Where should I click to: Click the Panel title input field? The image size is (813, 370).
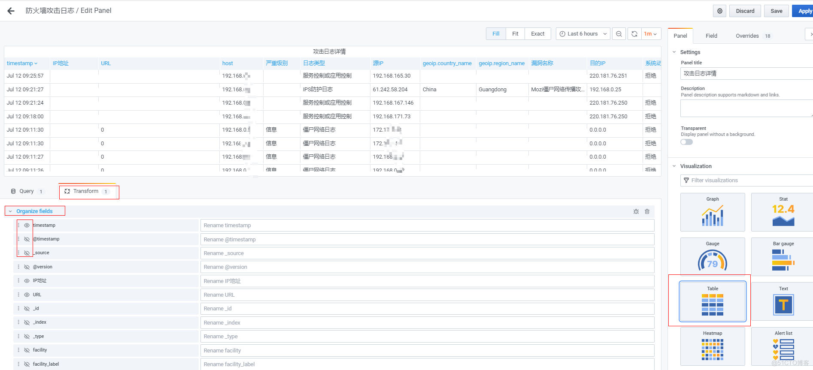[x=746, y=73]
